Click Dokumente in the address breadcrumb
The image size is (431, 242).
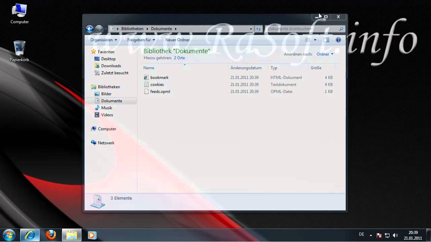(161, 29)
